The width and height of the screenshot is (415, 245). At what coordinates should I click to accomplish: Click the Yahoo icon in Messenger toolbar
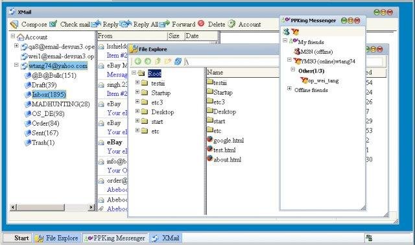pyautogui.click(x=295, y=32)
